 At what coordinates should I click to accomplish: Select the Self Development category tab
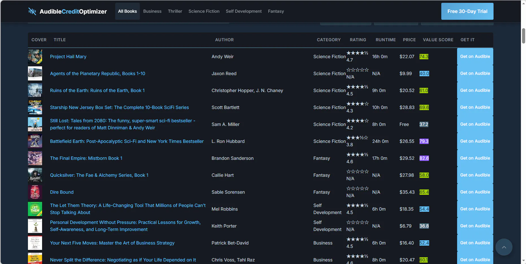(x=244, y=11)
